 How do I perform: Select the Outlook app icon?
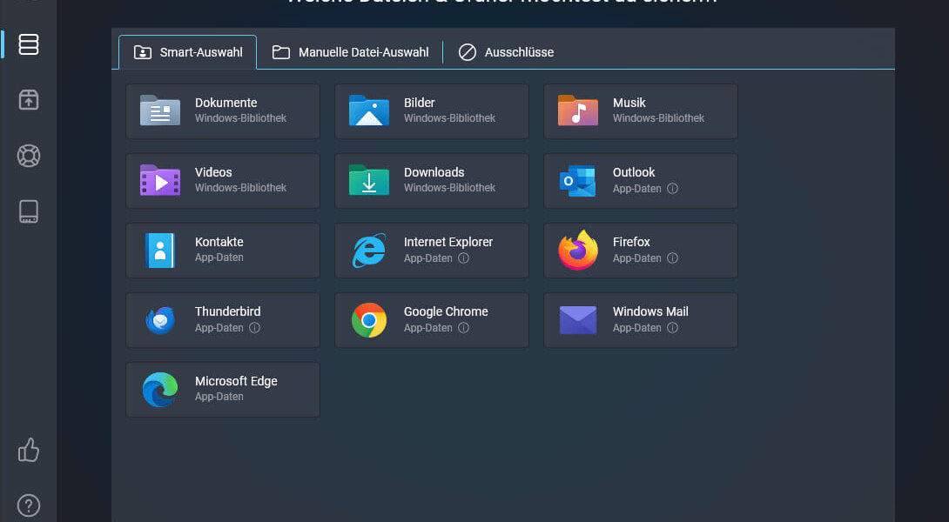[x=577, y=180]
